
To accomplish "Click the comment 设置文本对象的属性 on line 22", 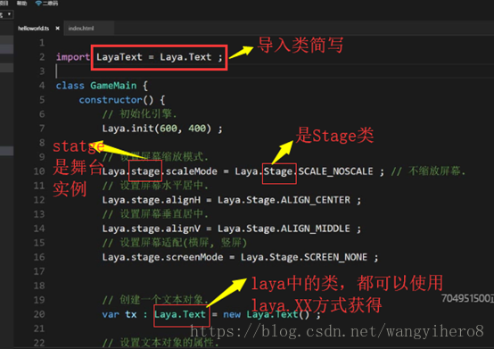I will (x=161, y=343).
